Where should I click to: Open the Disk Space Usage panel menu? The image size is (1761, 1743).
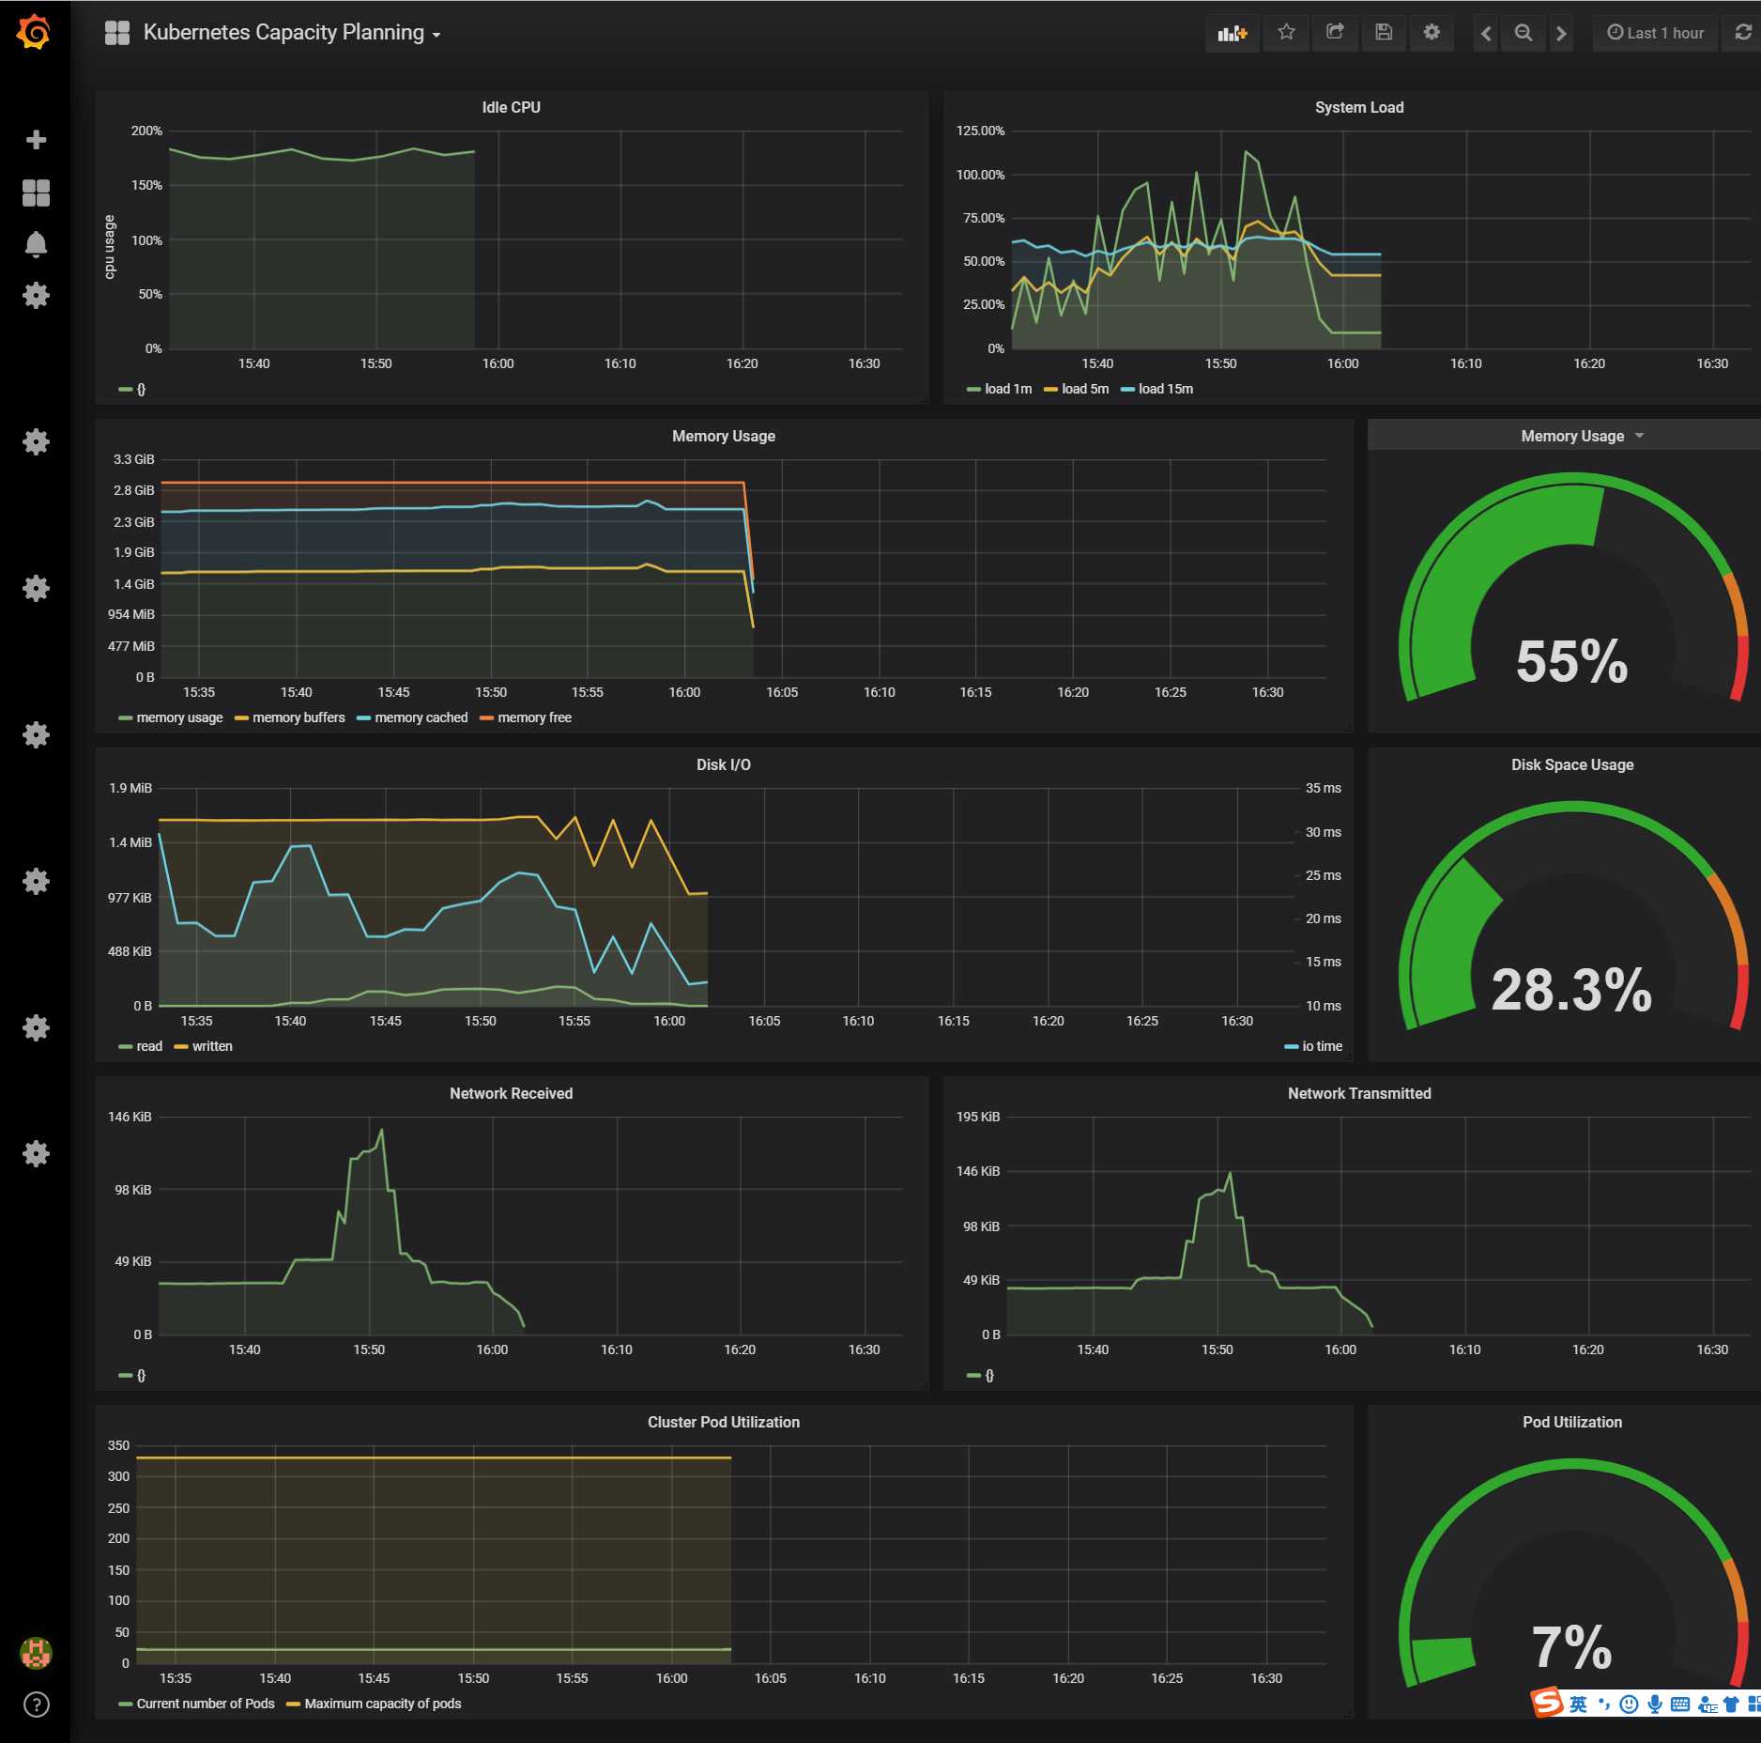coord(1571,764)
